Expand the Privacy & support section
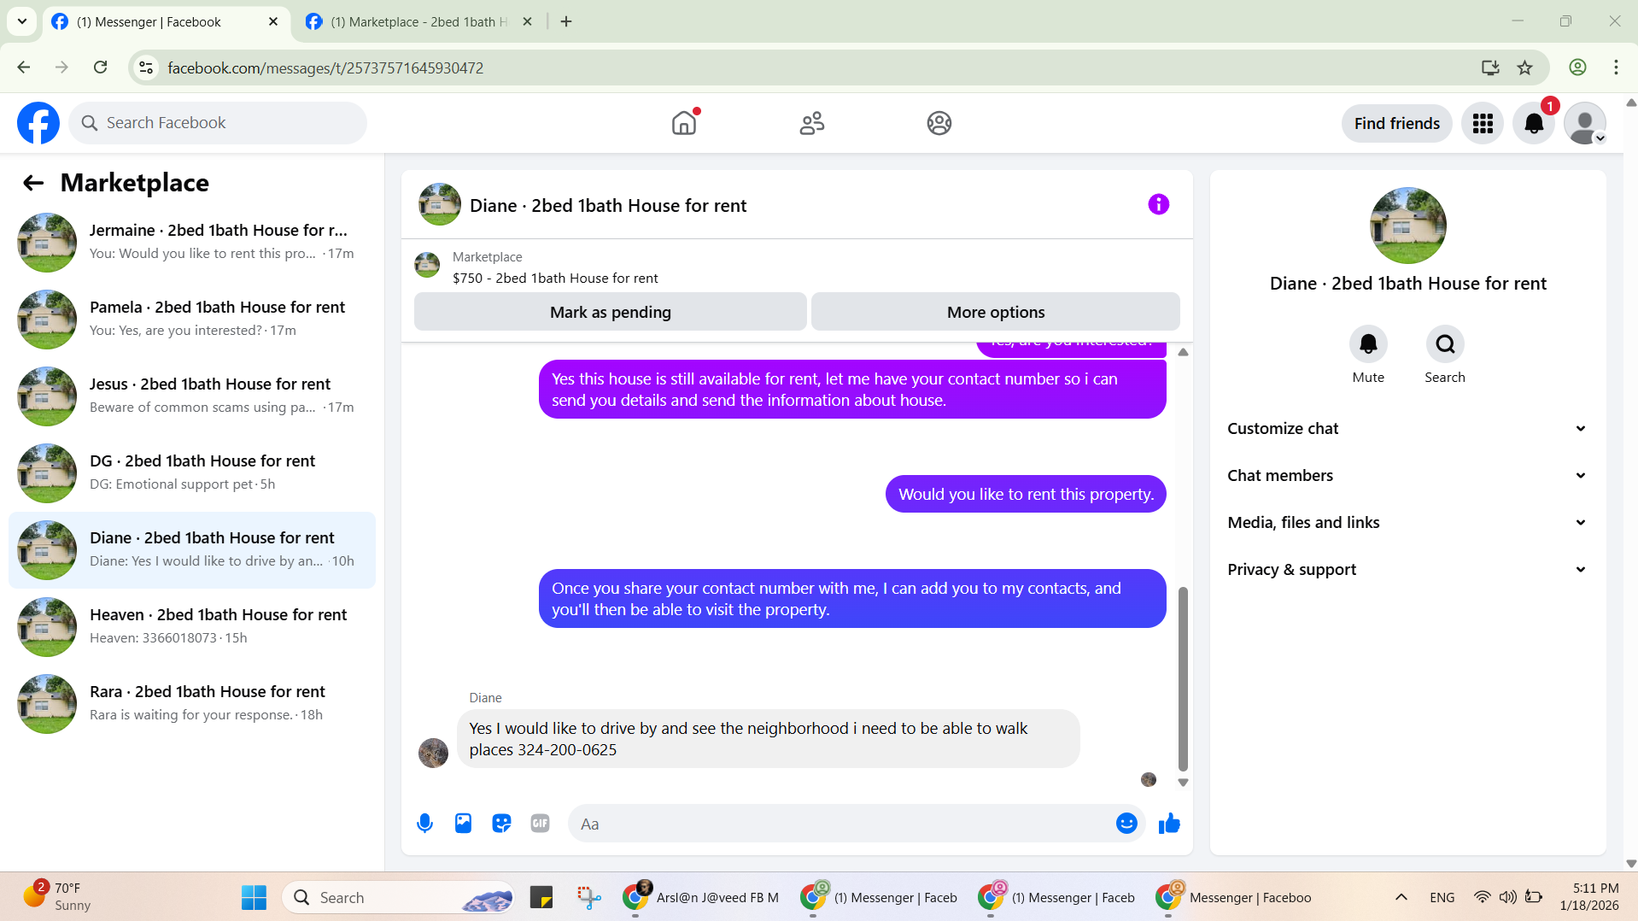This screenshot has height=921, width=1638. coord(1407,570)
